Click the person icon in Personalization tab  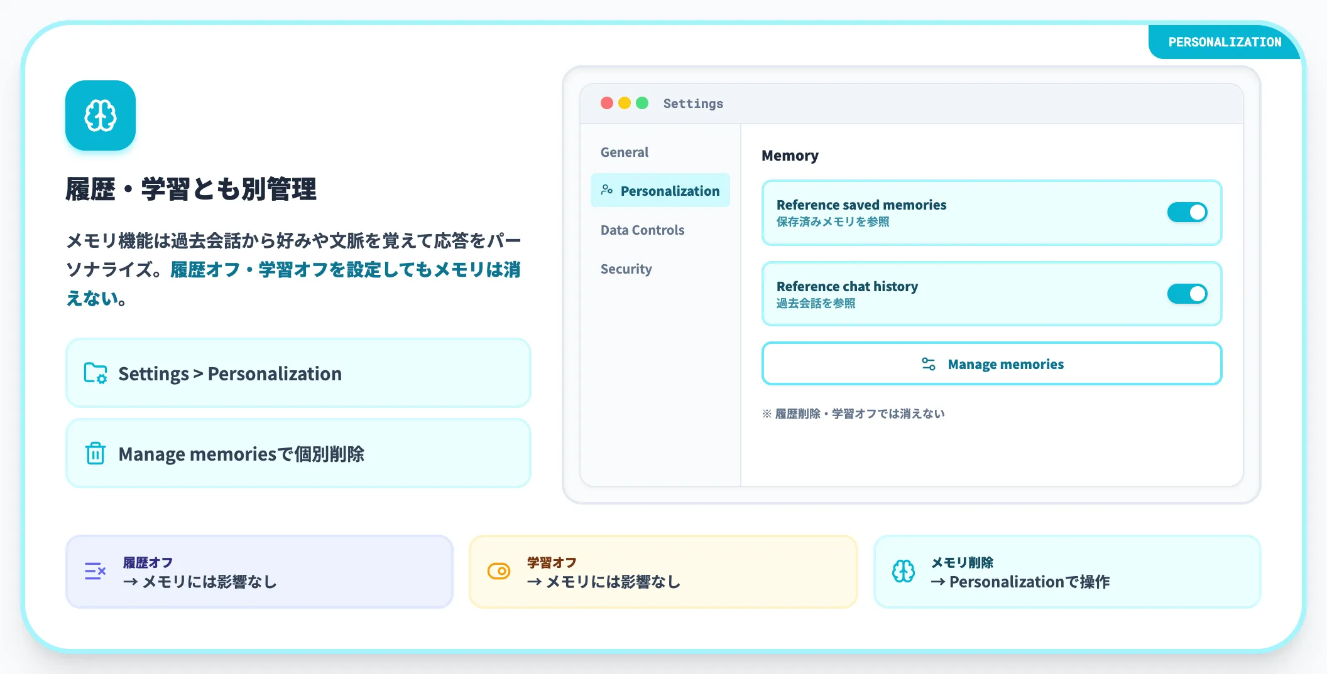click(607, 190)
